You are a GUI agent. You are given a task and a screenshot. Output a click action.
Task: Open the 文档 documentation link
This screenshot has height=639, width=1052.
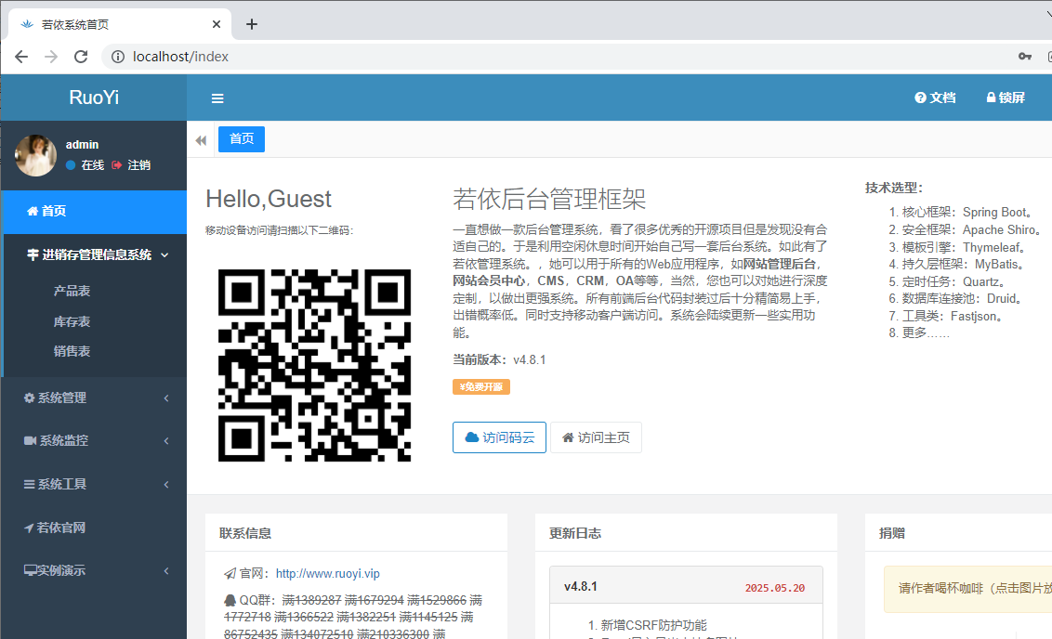[x=935, y=98]
